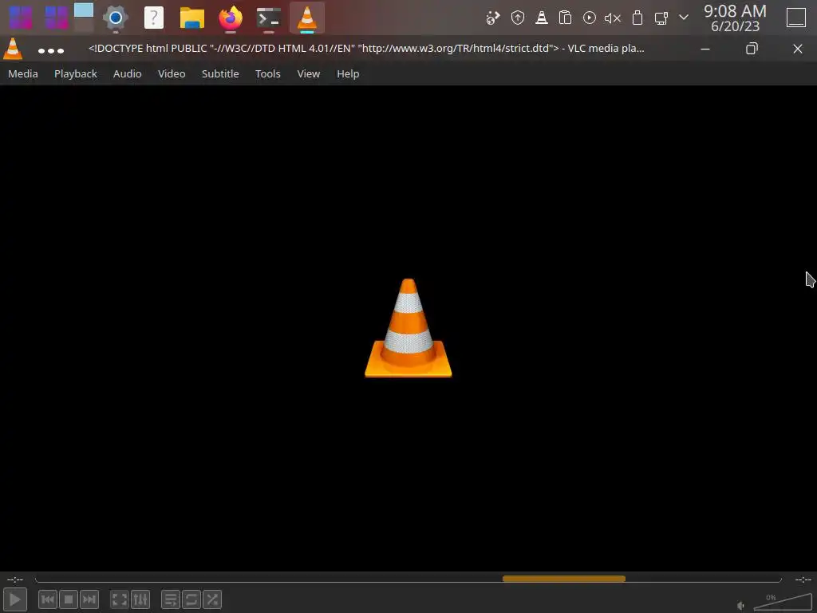Open the window menu via the VLC title bar icon
Screen dimensions: 817x613
[13, 49]
